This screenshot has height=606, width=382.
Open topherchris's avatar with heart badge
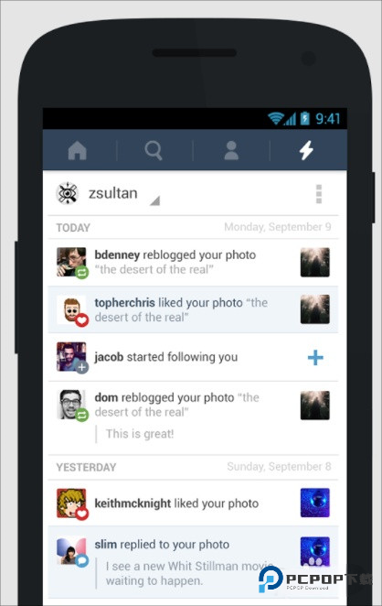(x=72, y=310)
